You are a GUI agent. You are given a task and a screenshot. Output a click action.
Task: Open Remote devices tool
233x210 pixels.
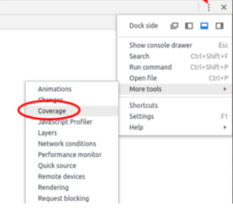click(x=72, y=177)
